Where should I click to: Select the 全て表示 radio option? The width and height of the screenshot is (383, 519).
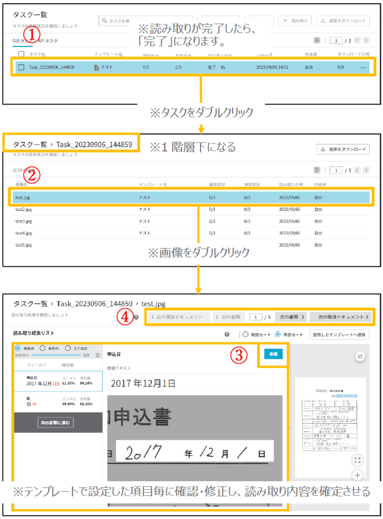68,348
